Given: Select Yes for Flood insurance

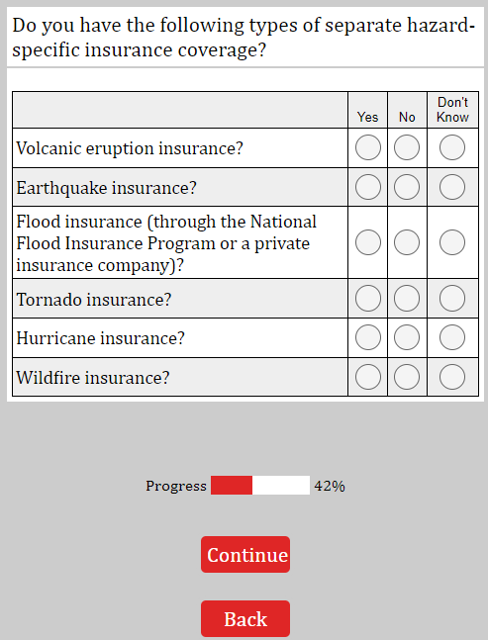Looking at the screenshot, I should point(368,242).
